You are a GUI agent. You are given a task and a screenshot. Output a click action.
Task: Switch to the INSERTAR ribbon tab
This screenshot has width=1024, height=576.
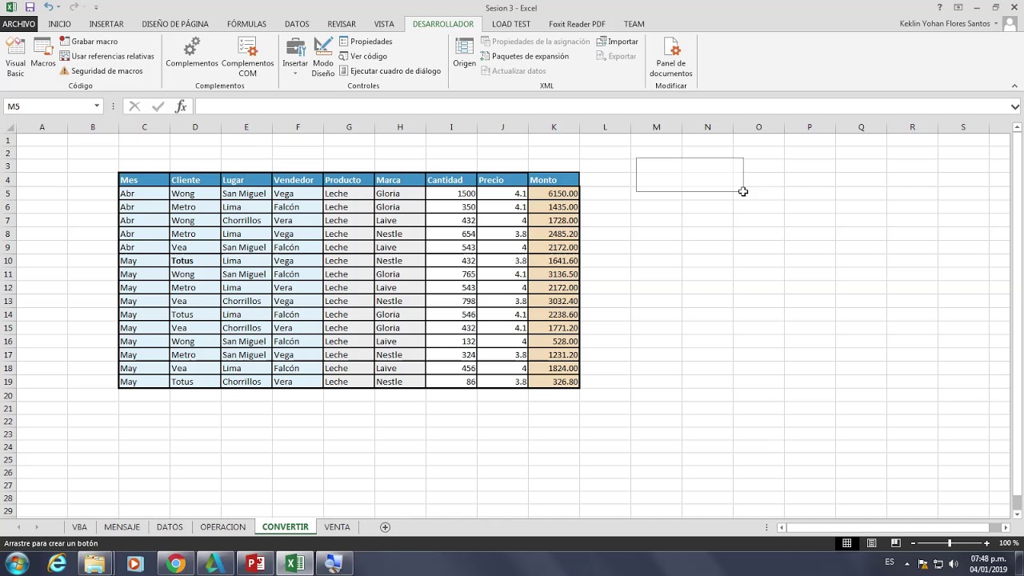point(106,24)
